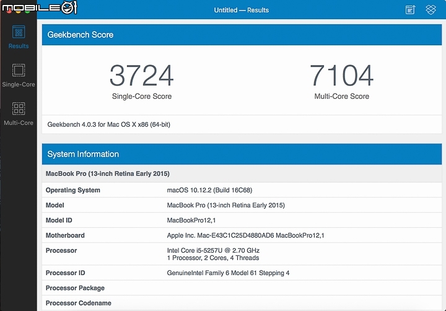The image size is (446, 311).
Task: Select the macOS 10.12.2 (Build 16C68) value
Action: point(209,190)
